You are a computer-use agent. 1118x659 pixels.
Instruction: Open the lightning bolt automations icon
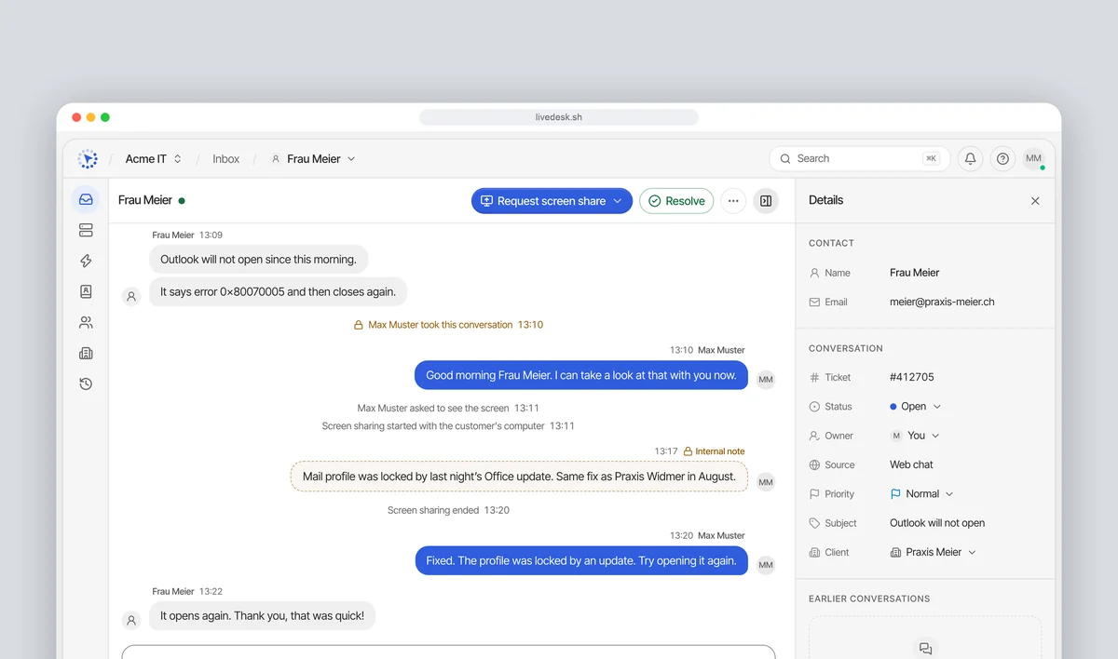coord(86,261)
